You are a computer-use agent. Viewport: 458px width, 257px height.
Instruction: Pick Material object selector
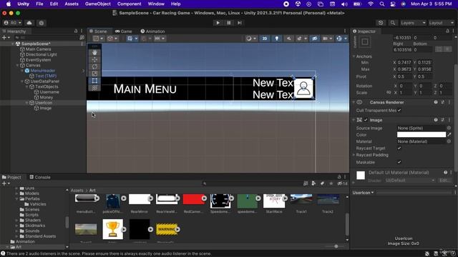[449, 141]
